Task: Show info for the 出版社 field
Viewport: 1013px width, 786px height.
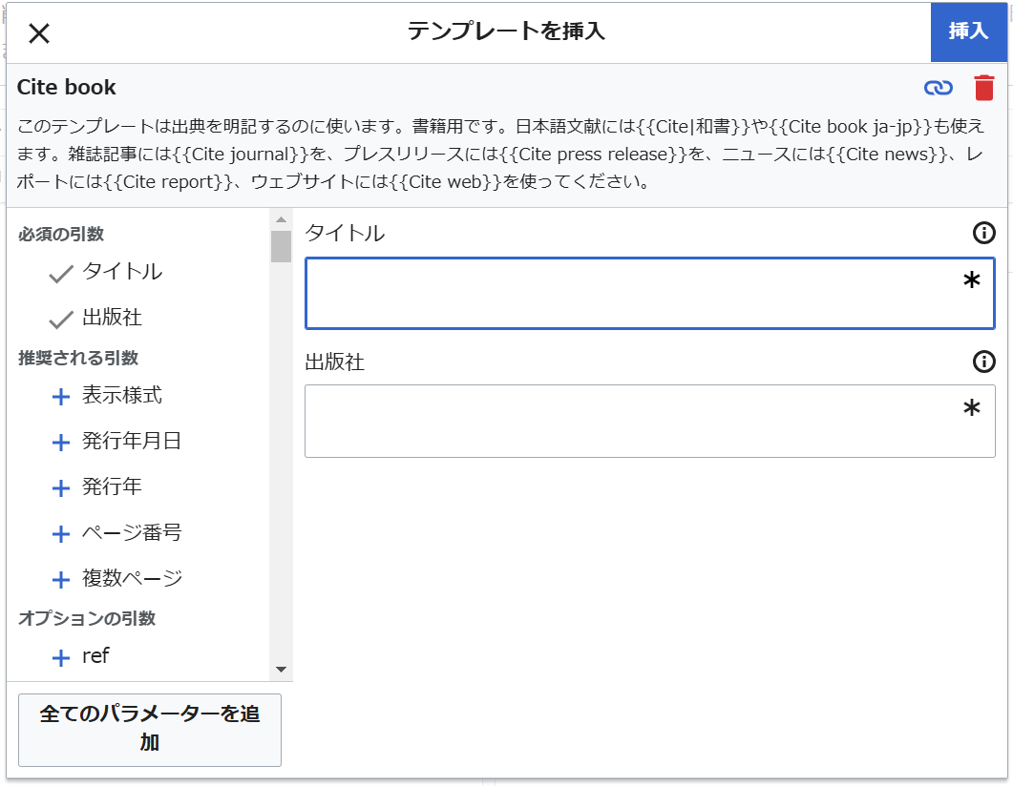Action: pos(983,362)
